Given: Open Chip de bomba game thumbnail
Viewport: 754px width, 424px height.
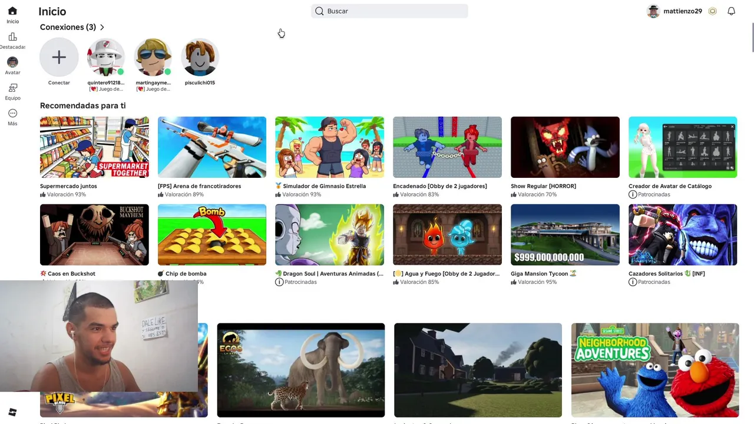Looking at the screenshot, I should tap(212, 235).
